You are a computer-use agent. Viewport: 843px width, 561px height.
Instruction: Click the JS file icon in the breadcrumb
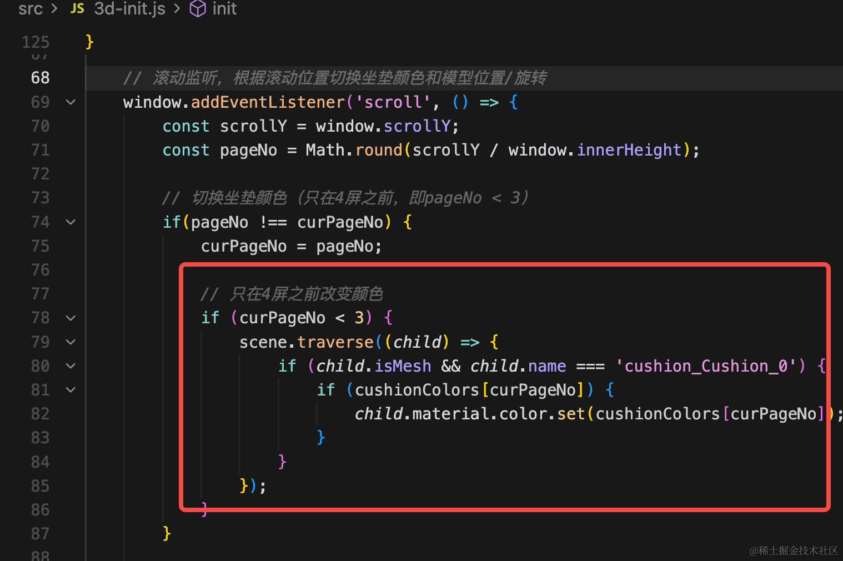click(x=78, y=8)
